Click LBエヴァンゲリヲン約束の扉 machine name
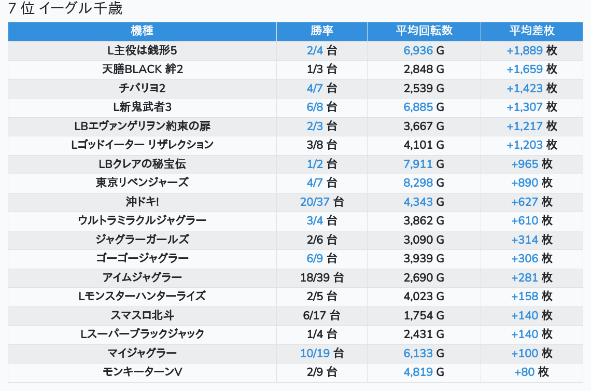 142,126
